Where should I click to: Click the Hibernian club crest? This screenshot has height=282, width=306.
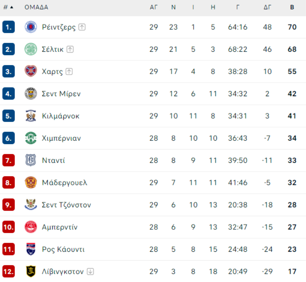pyautogui.click(x=31, y=138)
